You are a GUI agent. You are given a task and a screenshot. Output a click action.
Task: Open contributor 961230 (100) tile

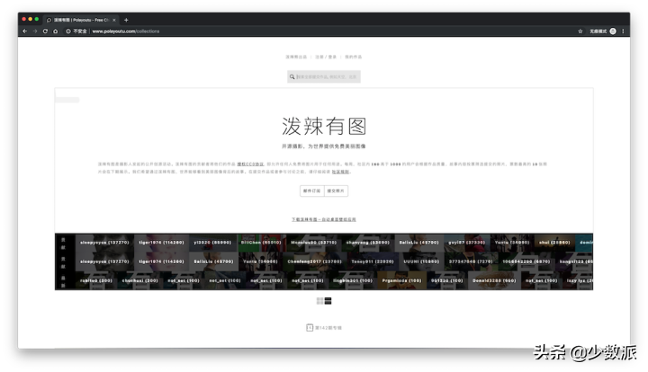click(x=446, y=280)
